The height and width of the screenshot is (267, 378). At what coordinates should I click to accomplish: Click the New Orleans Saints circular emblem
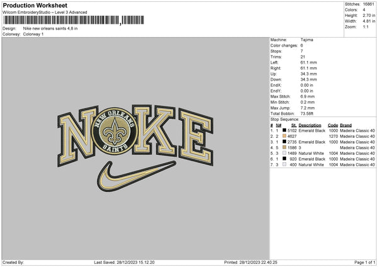click(115, 132)
